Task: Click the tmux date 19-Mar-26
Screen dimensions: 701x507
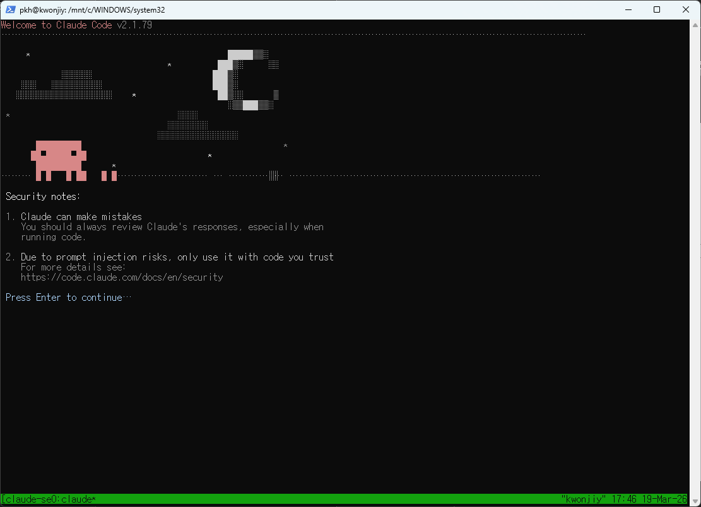Action: (664, 499)
